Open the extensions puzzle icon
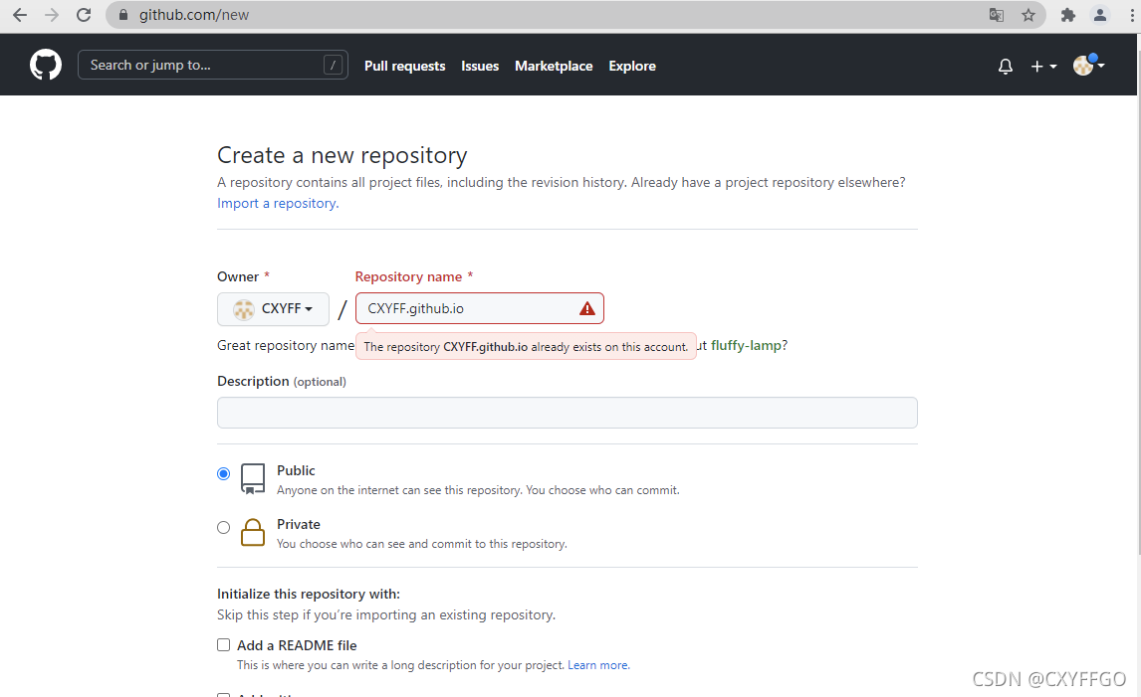Screen dimensions: 1141x697 click(x=1067, y=15)
